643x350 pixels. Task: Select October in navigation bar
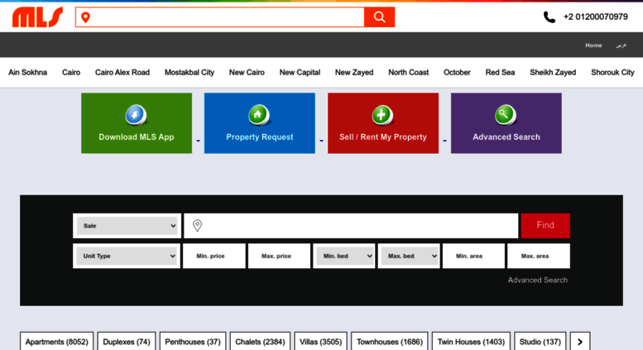[x=457, y=73]
